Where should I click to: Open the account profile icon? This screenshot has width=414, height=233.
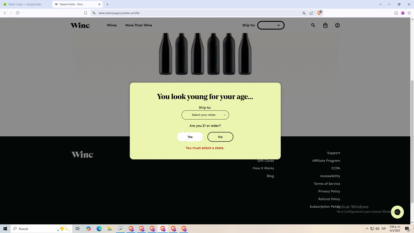coord(337,25)
